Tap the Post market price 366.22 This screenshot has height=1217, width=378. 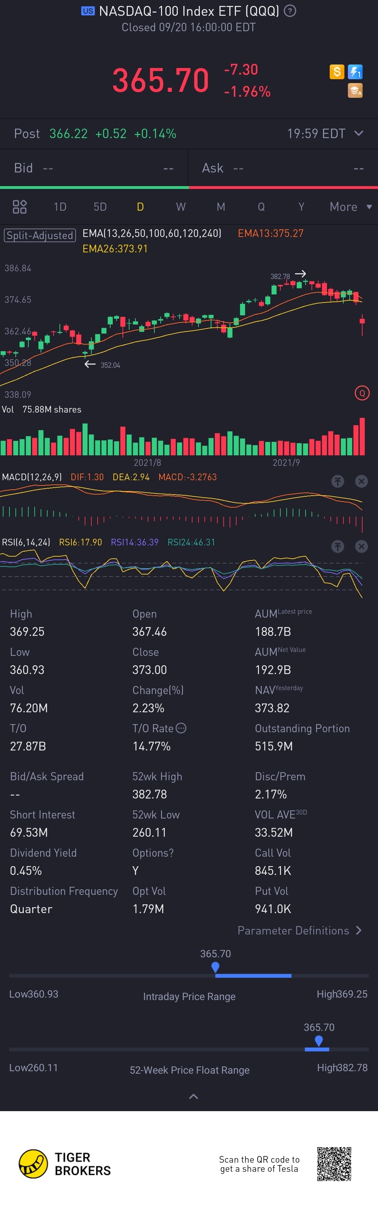tap(69, 134)
